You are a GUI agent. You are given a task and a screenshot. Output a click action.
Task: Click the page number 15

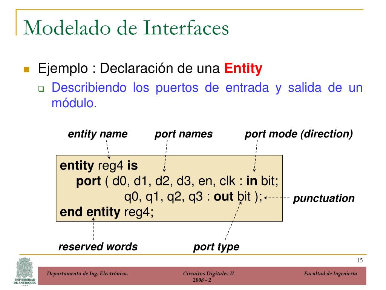coord(360,261)
